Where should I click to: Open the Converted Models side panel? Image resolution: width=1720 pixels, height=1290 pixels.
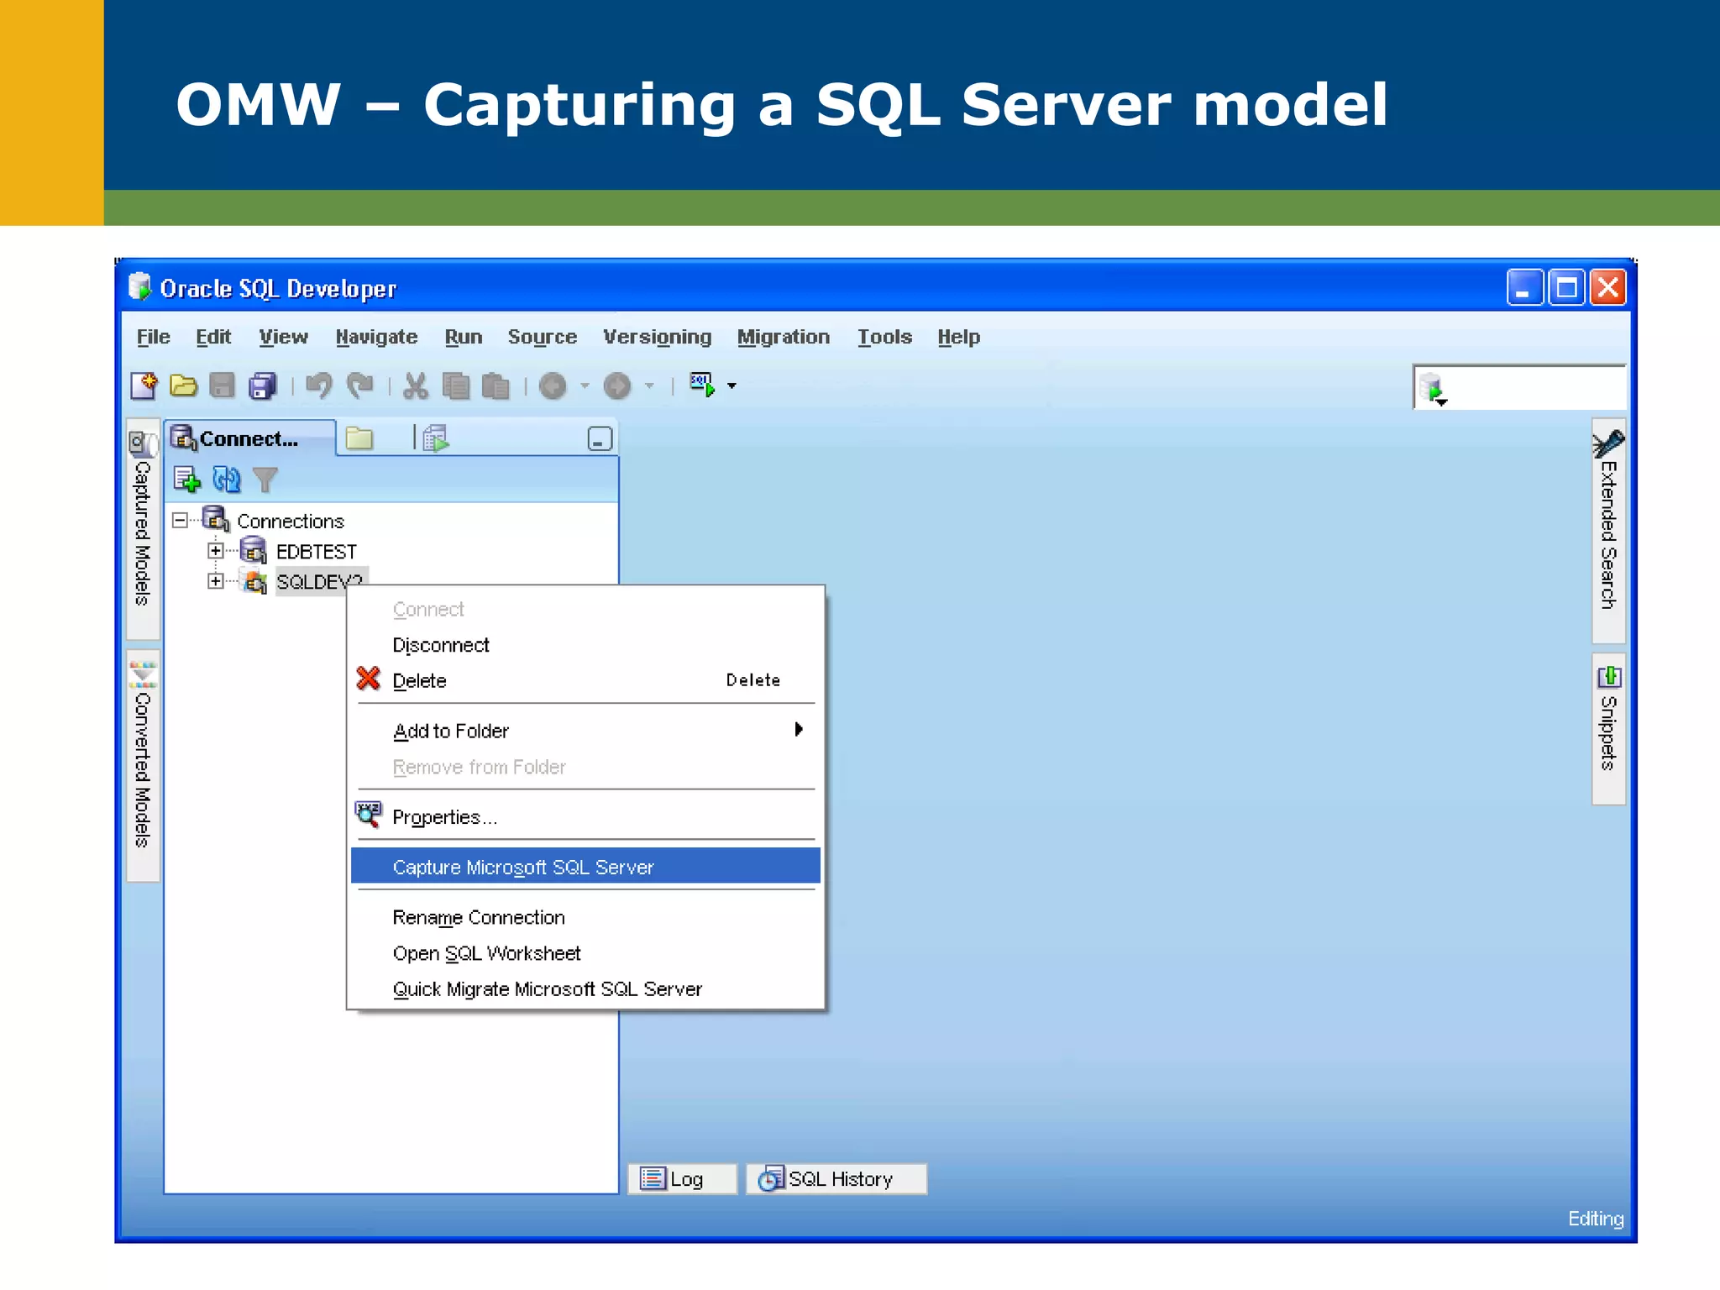click(x=143, y=764)
